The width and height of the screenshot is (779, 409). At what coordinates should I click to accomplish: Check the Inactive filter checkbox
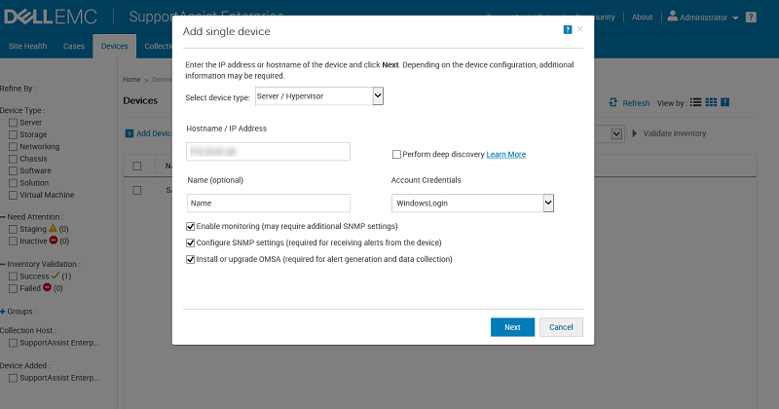click(x=13, y=242)
